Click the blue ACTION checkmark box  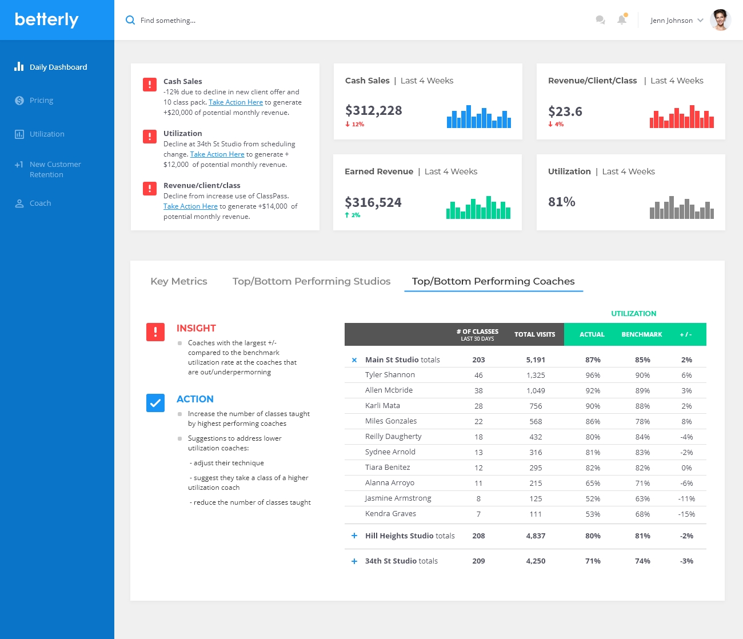(x=155, y=403)
